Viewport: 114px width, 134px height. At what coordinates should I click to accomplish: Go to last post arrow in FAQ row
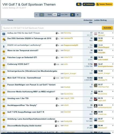[x=113, y=33]
